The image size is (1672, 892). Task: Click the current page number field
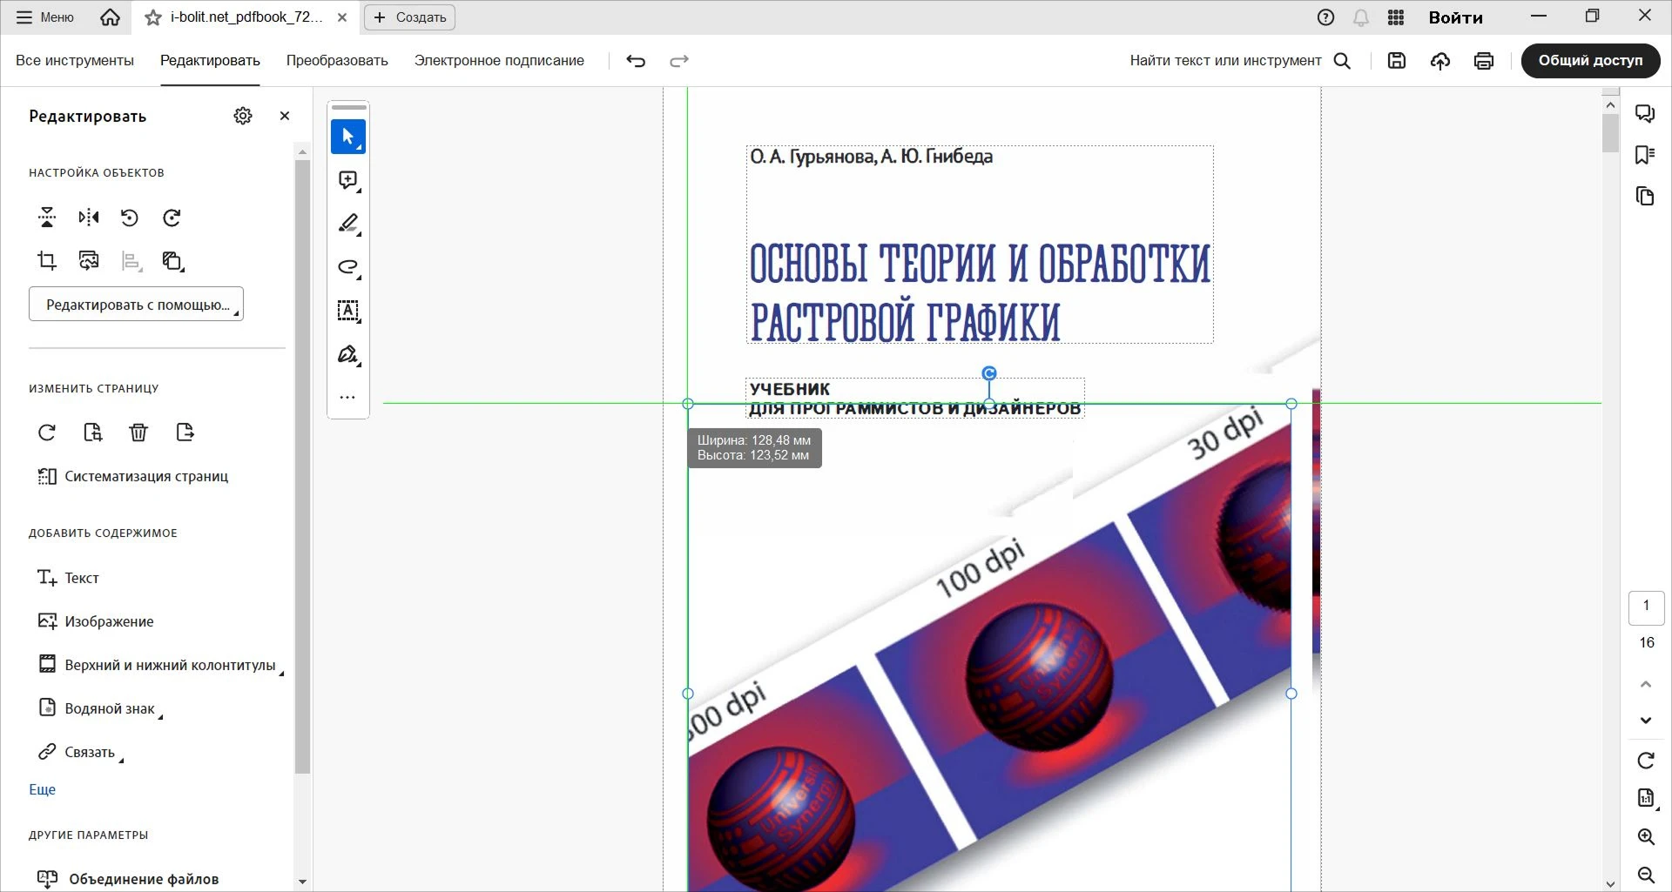pos(1646,607)
